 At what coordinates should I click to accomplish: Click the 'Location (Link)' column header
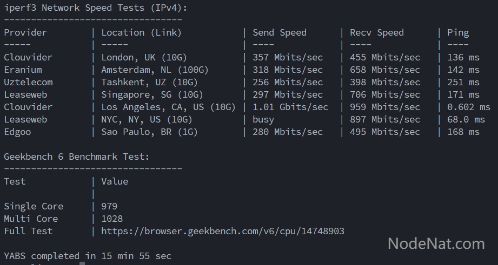pyautogui.click(x=141, y=32)
